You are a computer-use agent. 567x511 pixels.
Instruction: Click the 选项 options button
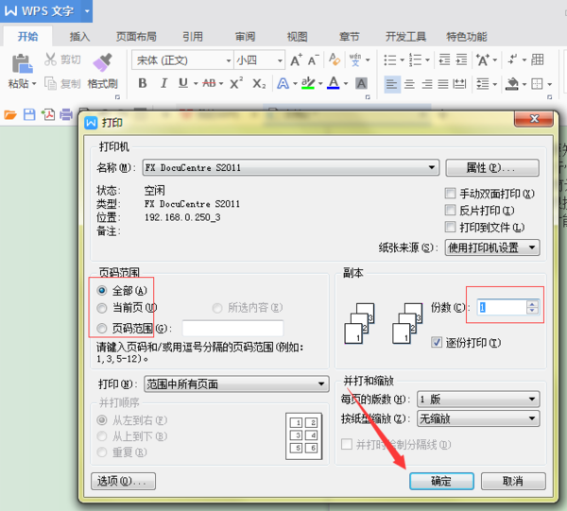123,481
